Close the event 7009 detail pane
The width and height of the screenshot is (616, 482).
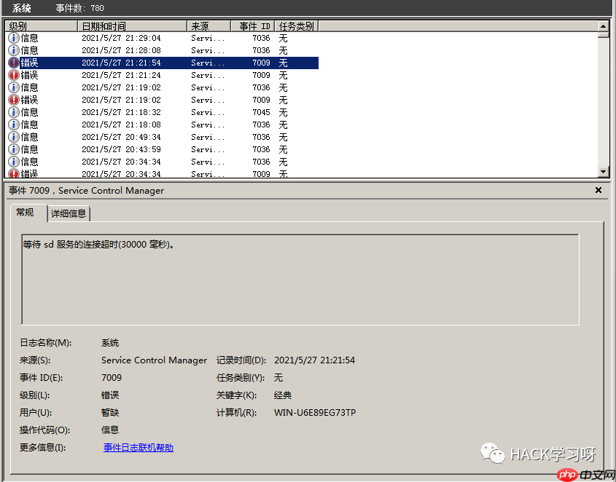tap(599, 190)
